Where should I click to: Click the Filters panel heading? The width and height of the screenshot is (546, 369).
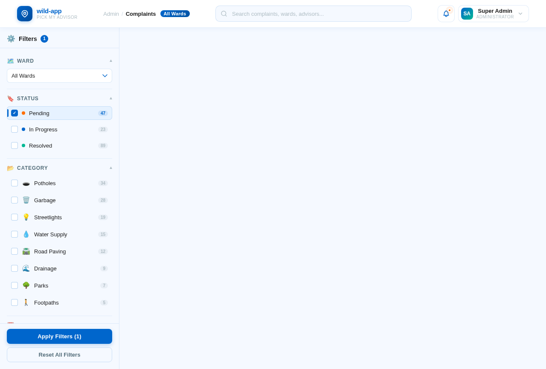pos(28,39)
